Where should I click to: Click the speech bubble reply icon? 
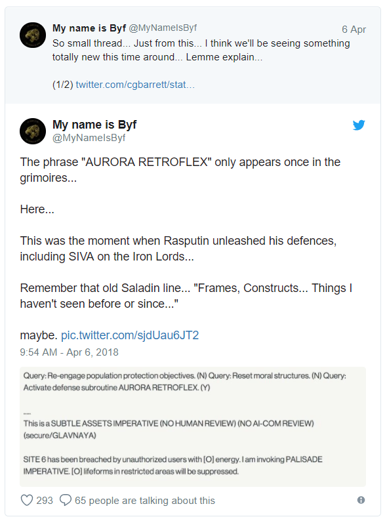(x=66, y=500)
